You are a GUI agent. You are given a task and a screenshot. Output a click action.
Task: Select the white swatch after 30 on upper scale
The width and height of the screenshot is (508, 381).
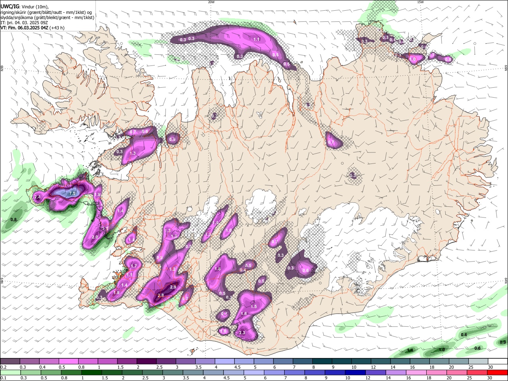[498, 361]
